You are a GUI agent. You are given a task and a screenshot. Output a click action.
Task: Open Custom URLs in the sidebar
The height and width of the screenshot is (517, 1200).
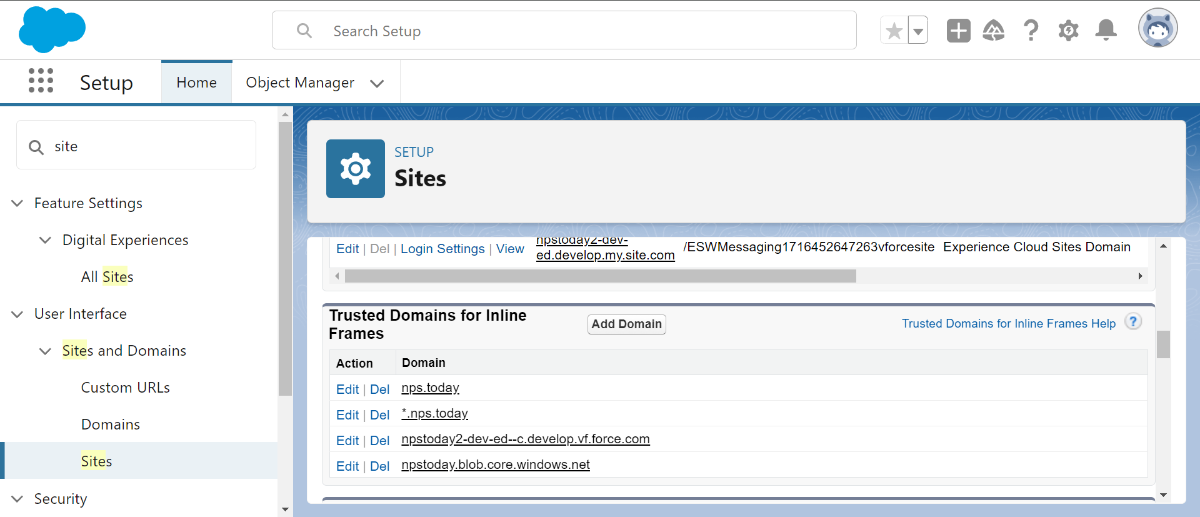click(126, 388)
